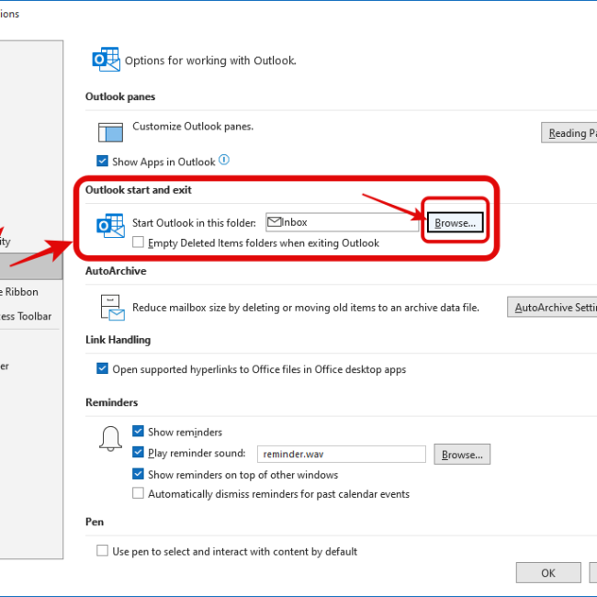Select the highlighted Advanced category in sidebar
This screenshot has height=597, width=597.
31,266
